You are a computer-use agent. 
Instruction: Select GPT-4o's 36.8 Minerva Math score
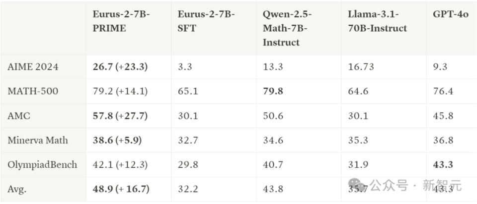(x=443, y=140)
